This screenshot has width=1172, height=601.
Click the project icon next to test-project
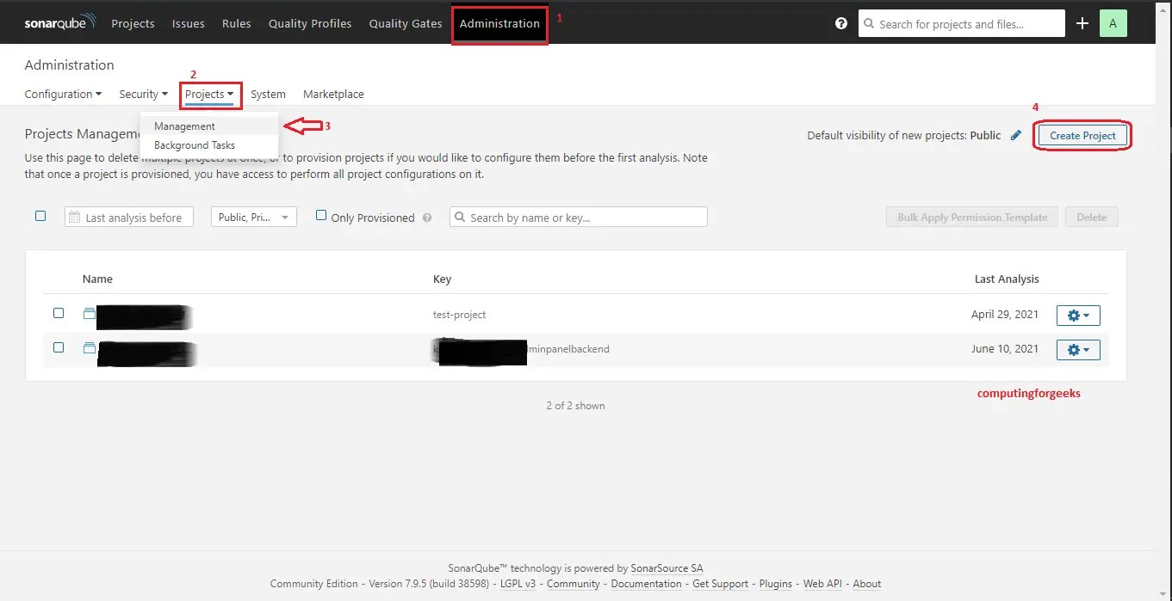[x=89, y=313]
